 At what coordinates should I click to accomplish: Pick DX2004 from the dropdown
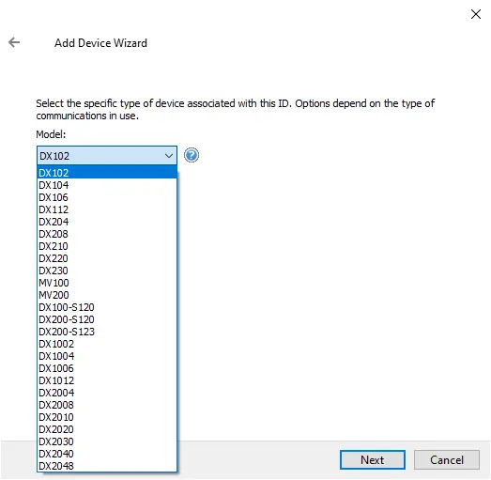tap(107, 393)
